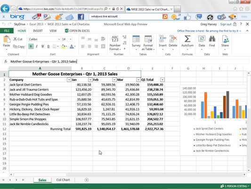Switch to the Col Chart sheet tab
This screenshot has height=189, width=251.
(x=63, y=180)
